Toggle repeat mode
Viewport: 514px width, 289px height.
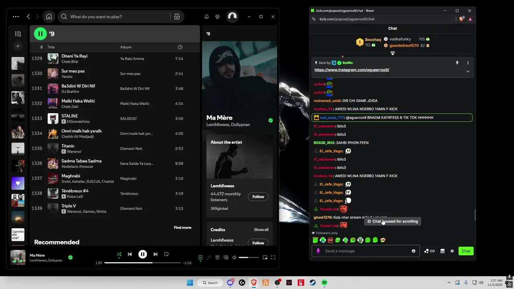[x=166, y=254]
